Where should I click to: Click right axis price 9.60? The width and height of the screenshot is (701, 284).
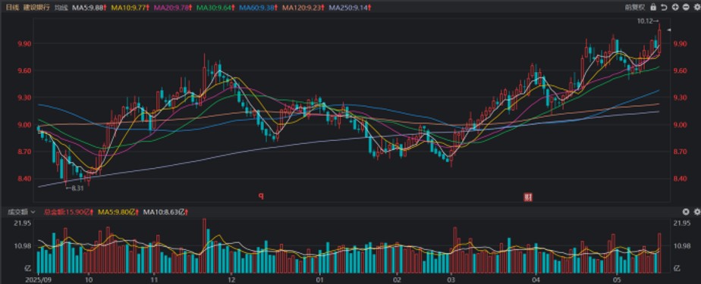click(x=681, y=70)
